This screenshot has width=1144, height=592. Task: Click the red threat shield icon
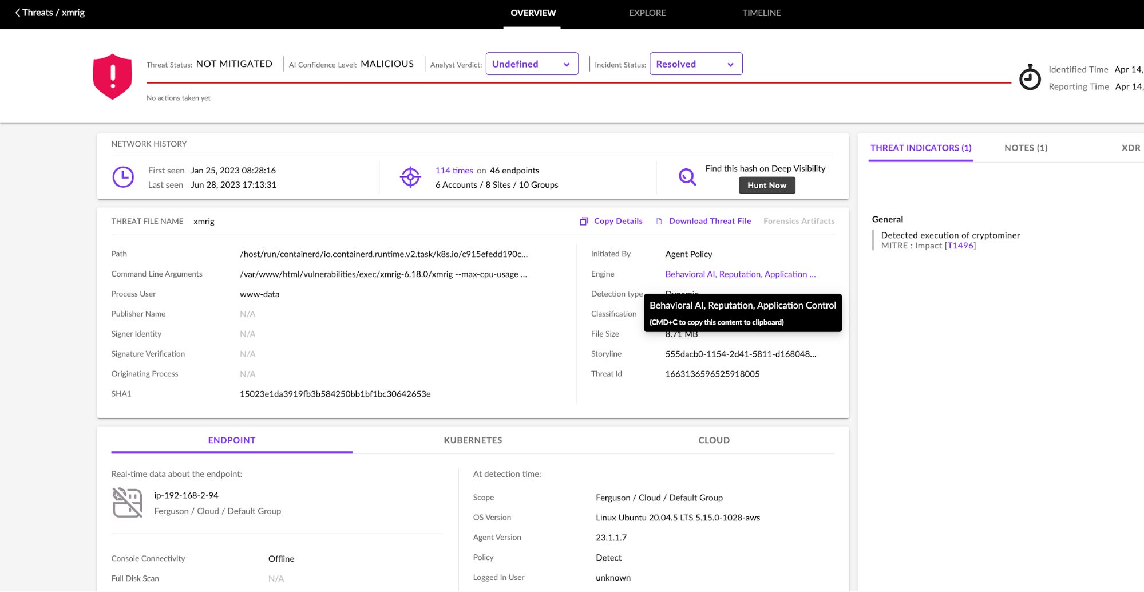(112, 76)
